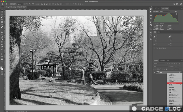The image size is (183, 112).
Task: Select the Crop tool
Action: tap(2, 20)
